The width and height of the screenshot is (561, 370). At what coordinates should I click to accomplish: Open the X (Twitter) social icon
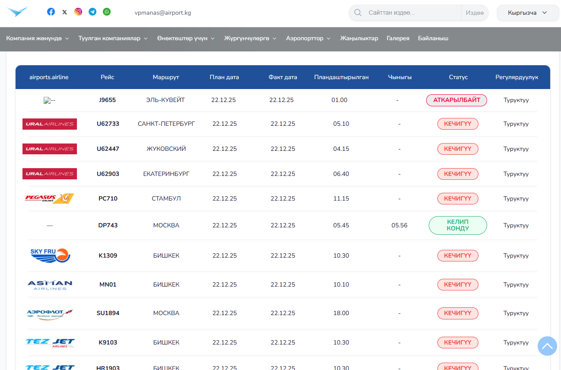(x=65, y=12)
